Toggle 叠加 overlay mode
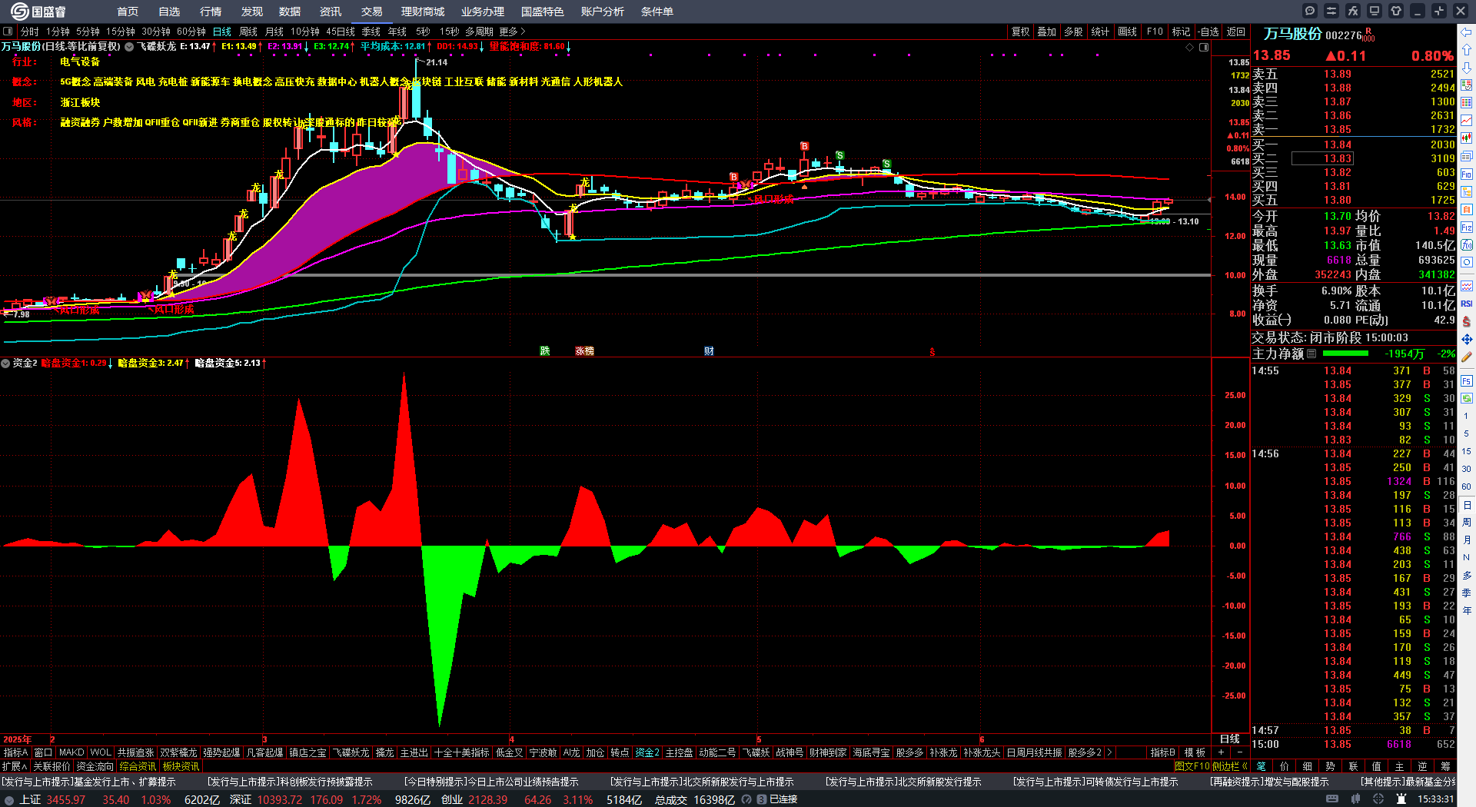Image resolution: width=1476 pixels, height=807 pixels. [x=1046, y=32]
